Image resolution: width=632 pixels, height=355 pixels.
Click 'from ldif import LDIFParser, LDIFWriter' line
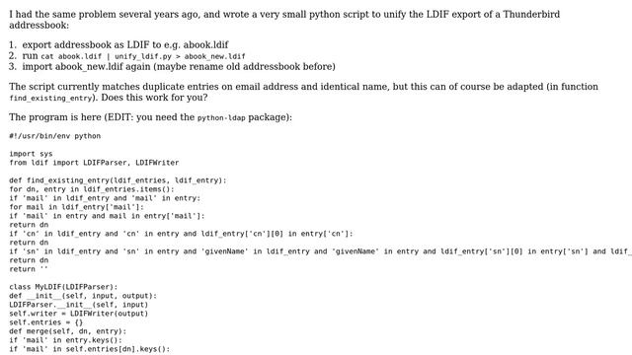point(94,163)
